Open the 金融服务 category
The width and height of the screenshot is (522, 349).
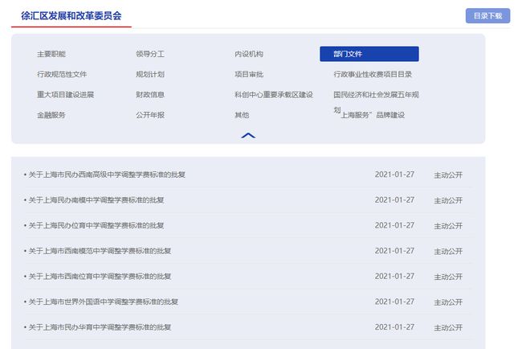coord(51,114)
